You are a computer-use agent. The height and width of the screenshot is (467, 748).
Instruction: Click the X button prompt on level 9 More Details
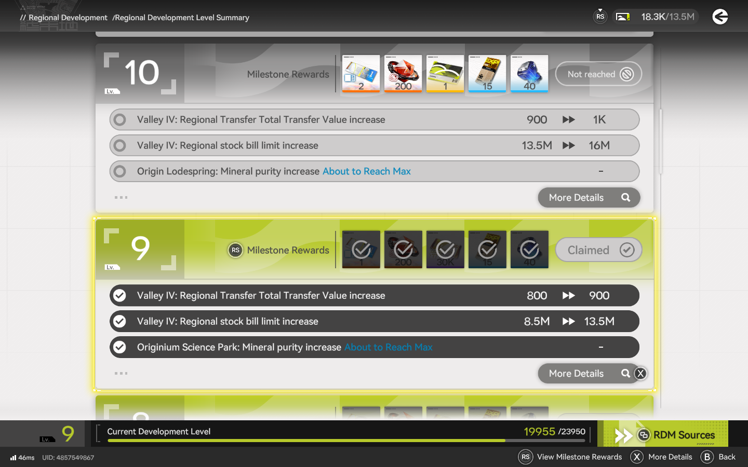click(640, 374)
